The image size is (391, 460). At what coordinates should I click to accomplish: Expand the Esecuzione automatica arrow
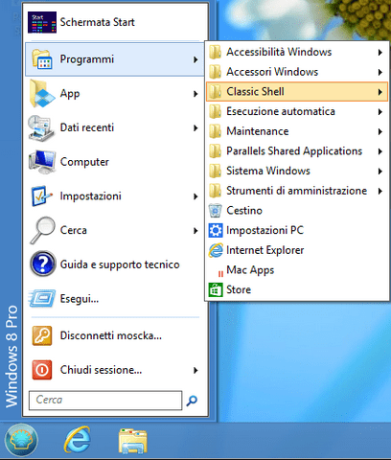click(x=379, y=112)
